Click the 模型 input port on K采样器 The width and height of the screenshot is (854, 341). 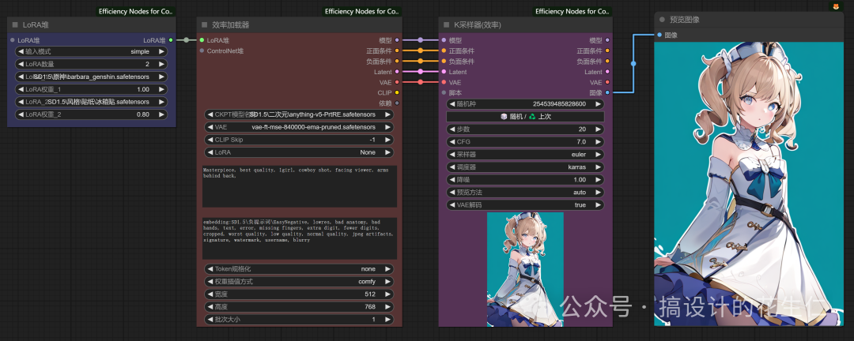(x=444, y=39)
